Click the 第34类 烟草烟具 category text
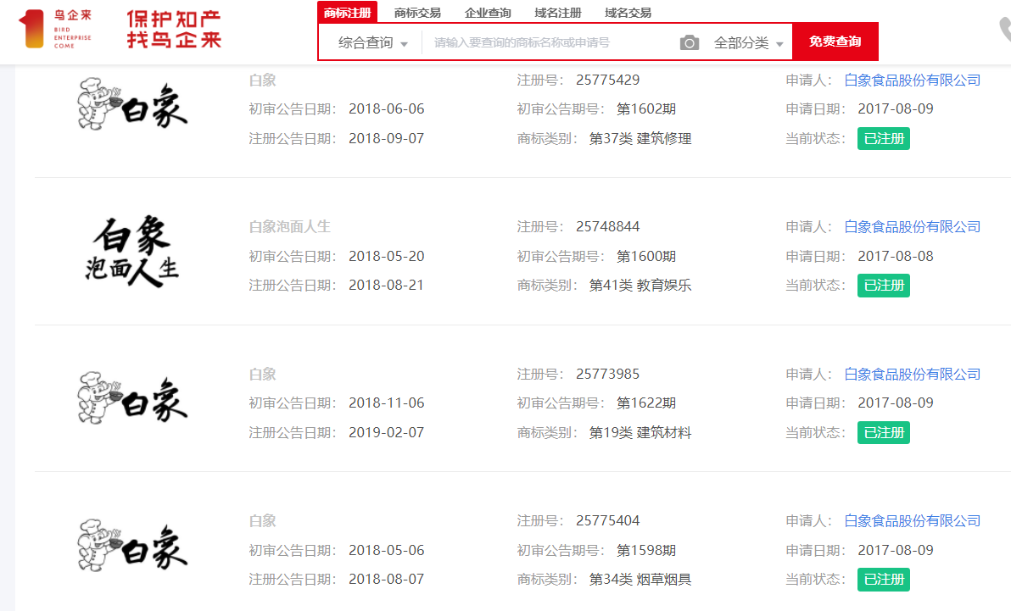 640,580
